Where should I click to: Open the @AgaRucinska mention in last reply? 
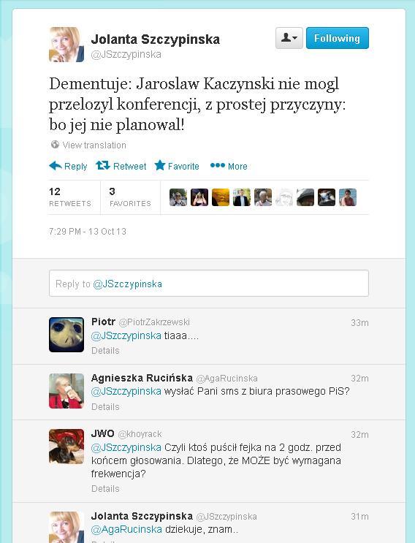126,529
